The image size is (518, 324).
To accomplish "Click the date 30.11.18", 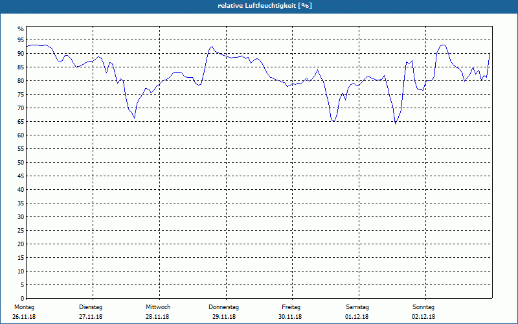I will click(x=290, y=317).
